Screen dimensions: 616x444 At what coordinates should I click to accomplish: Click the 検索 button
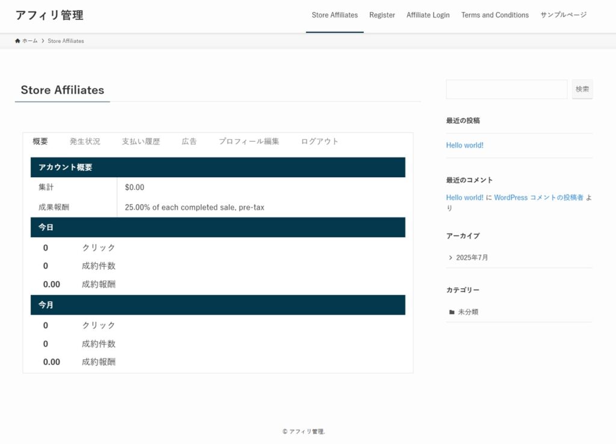click(582, 89)
